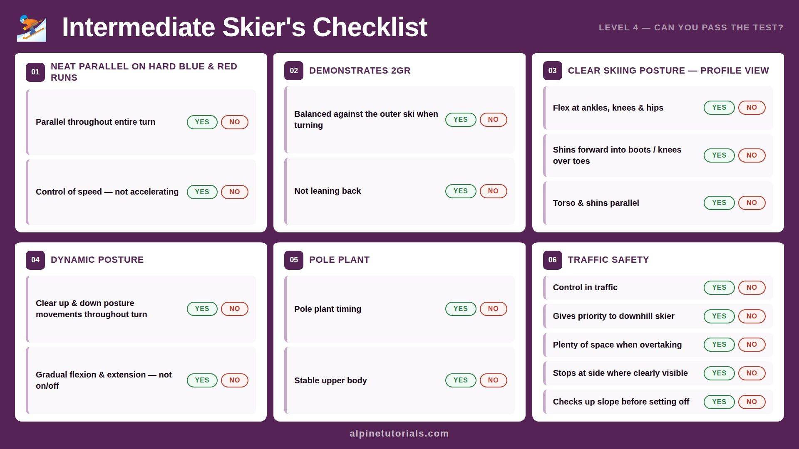Select YES for Torso & shins parallel
Screen dimensions: 799x449
click(719, 203)
